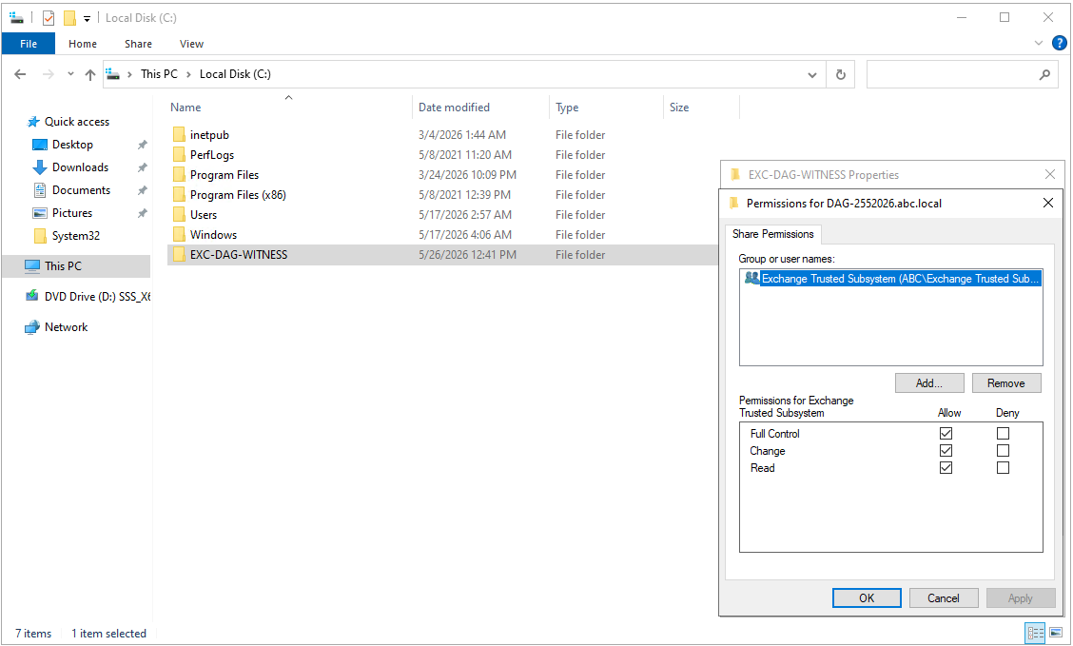Sort by the Type column header
1073x646 pixels.
567,108
